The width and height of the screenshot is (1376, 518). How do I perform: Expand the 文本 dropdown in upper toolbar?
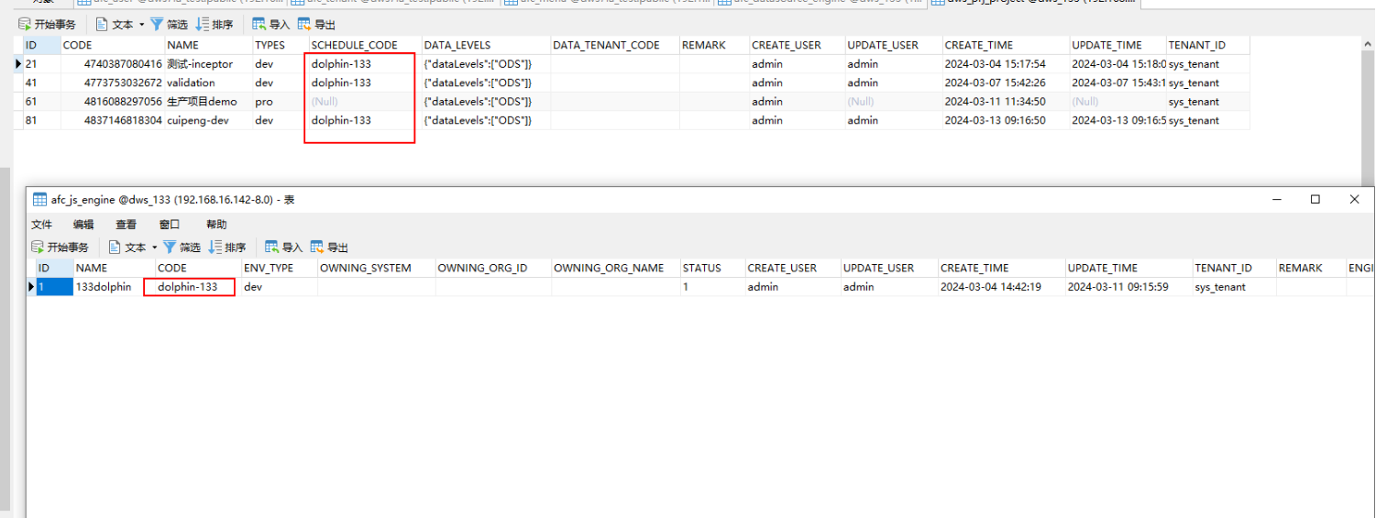tap(142, 25)
